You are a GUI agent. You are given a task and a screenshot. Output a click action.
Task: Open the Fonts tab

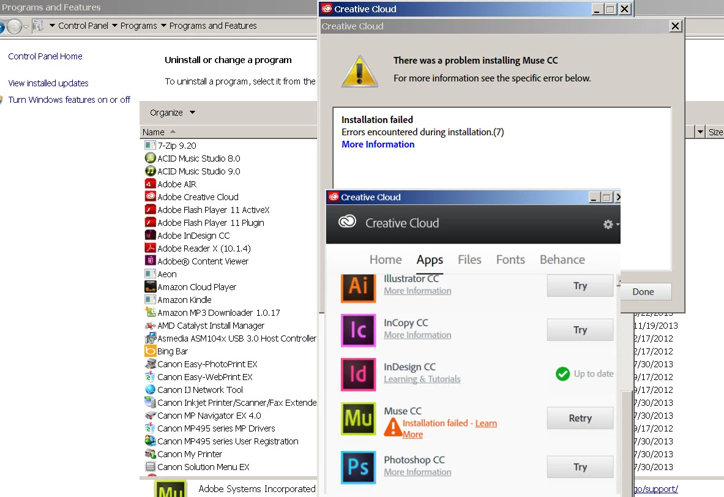[x=510, y=260]
